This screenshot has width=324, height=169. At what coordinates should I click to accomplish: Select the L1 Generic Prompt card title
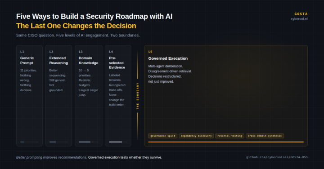(x=27, y=61)
